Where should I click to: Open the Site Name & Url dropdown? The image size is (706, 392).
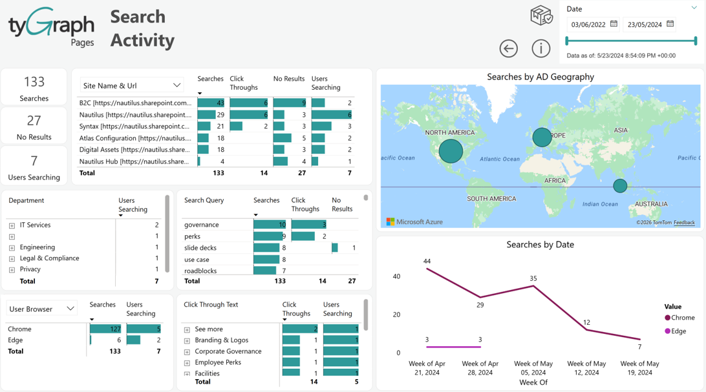coord(132,85)
